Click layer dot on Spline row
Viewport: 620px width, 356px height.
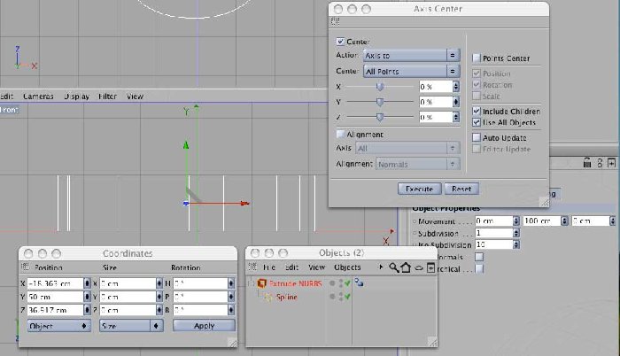pos(332,297)
